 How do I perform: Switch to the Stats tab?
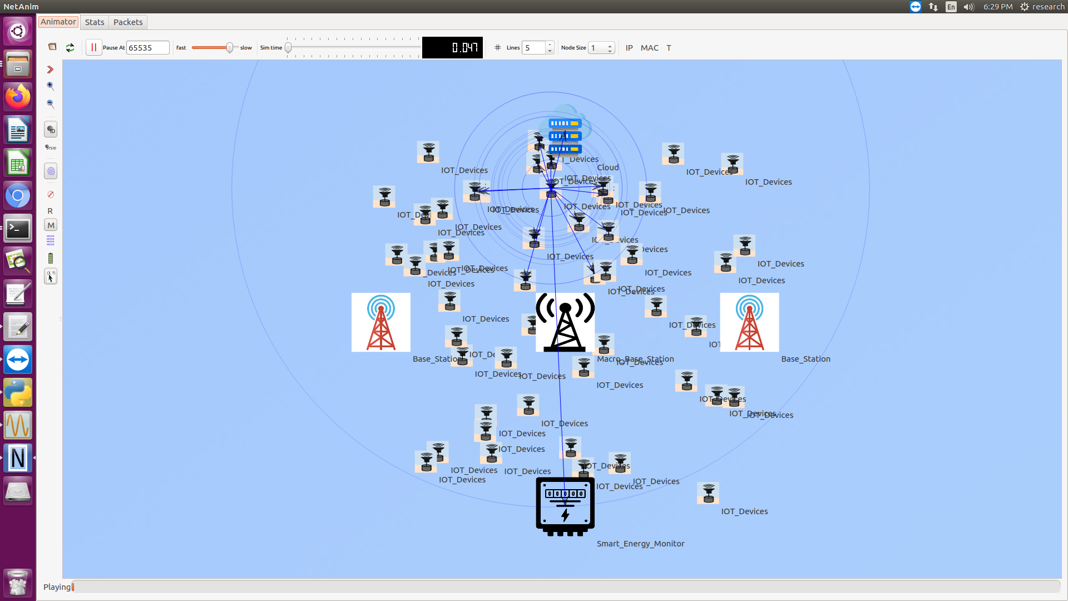pos(95,22)
